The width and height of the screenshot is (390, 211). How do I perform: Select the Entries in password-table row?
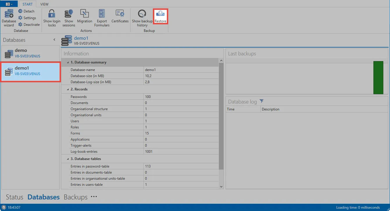[144, 166]
